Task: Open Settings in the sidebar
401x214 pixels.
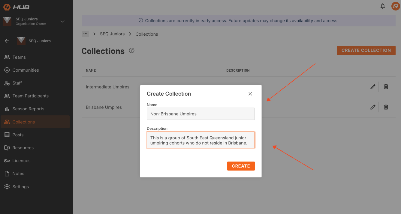Action: 20,187
